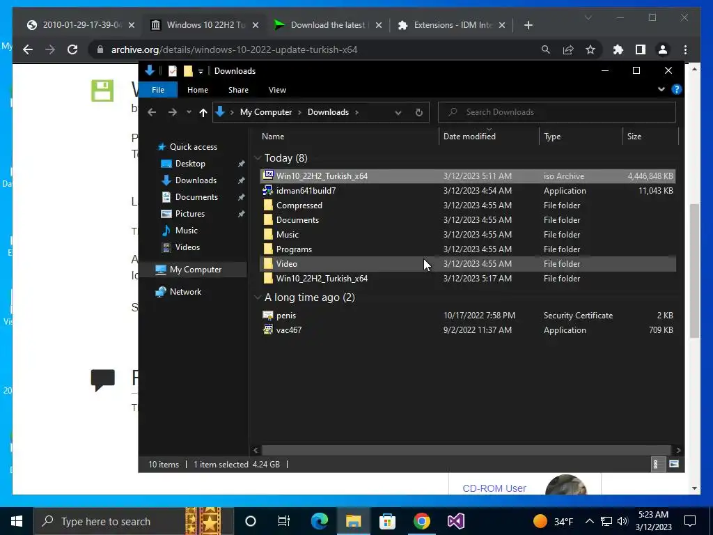Open the Windows Start menu
Viewport: 713px width, 535px height.
point(17,521)
